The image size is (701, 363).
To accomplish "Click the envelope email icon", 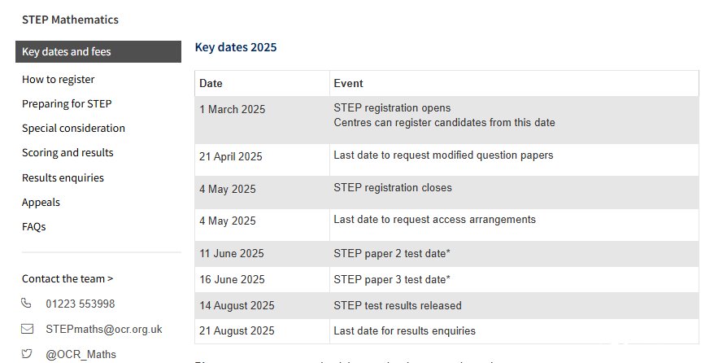I will [x=28, y=329].
